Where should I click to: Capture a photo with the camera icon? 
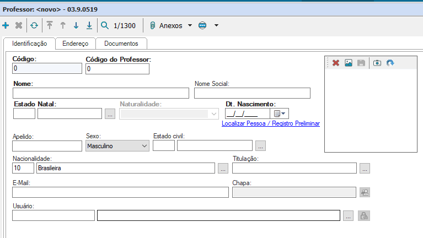click(377, 63)
